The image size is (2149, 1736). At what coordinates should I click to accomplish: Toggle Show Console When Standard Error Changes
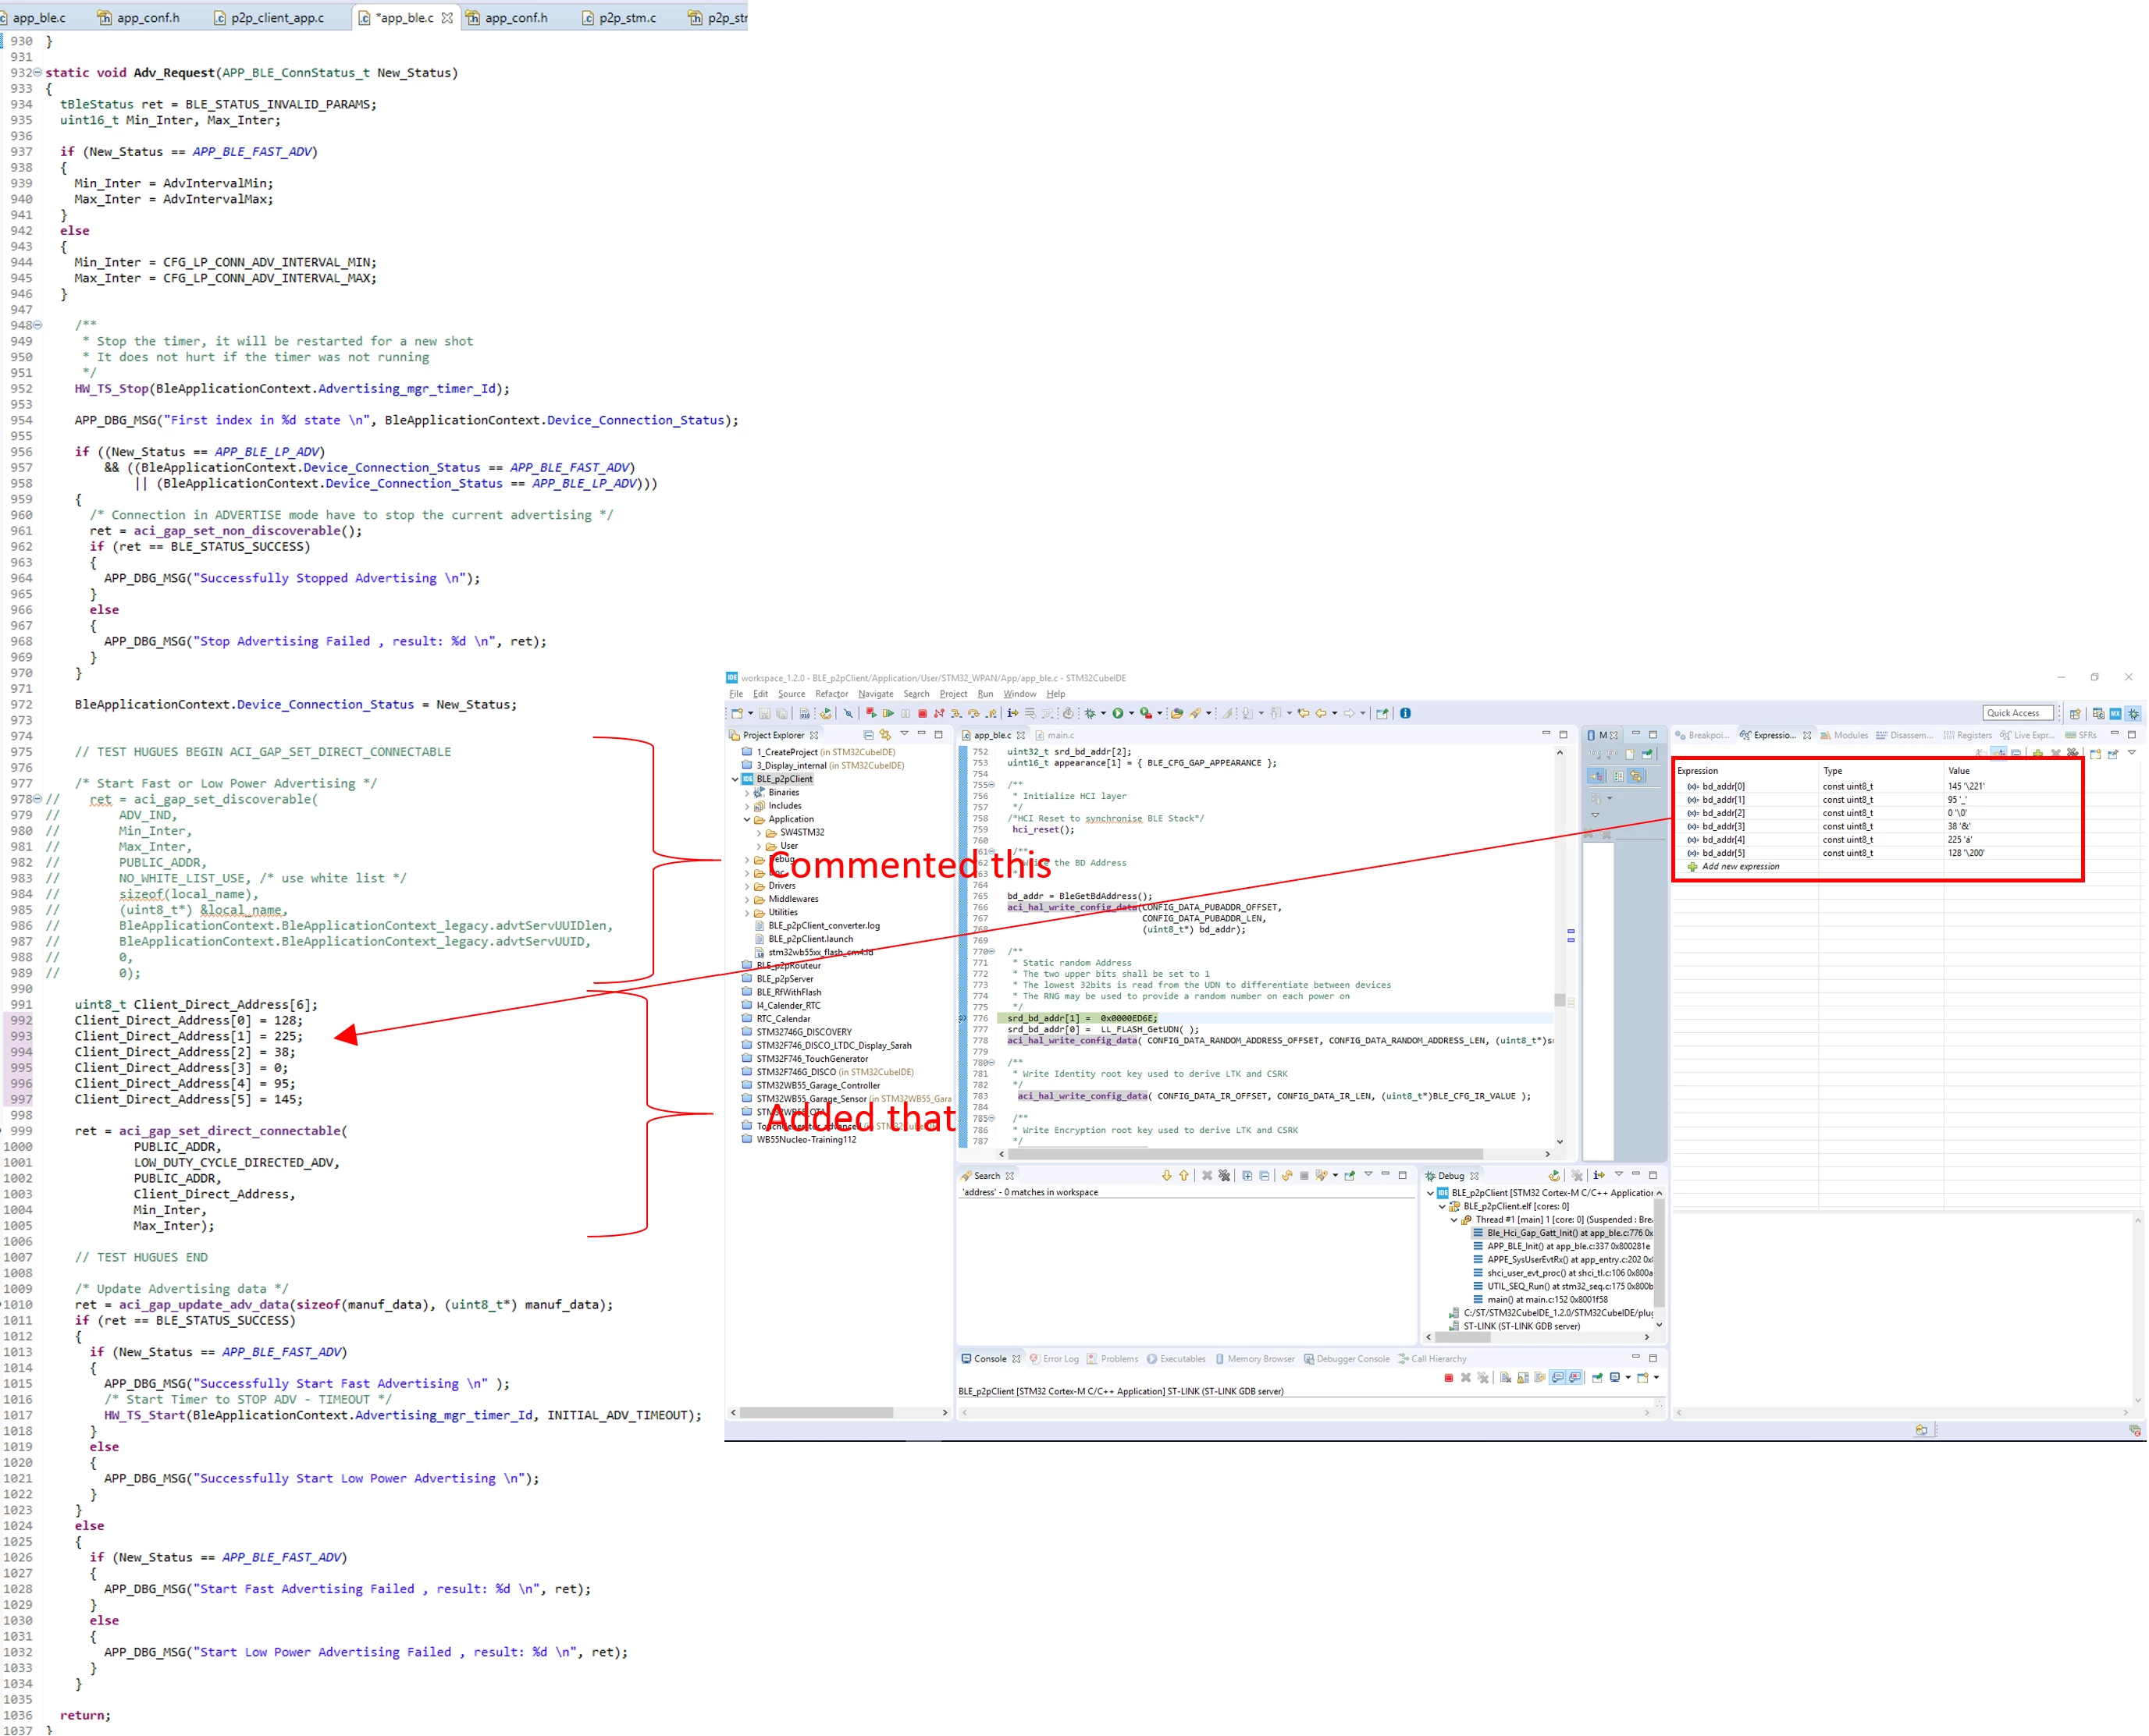(x=1576, y=1378)
